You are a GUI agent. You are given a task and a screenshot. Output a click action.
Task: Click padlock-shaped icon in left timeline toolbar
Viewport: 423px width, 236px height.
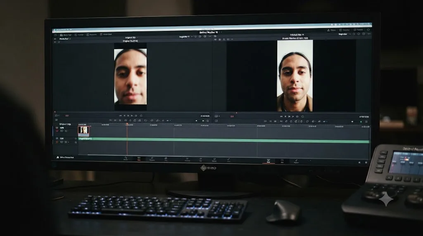click(130, 120)
